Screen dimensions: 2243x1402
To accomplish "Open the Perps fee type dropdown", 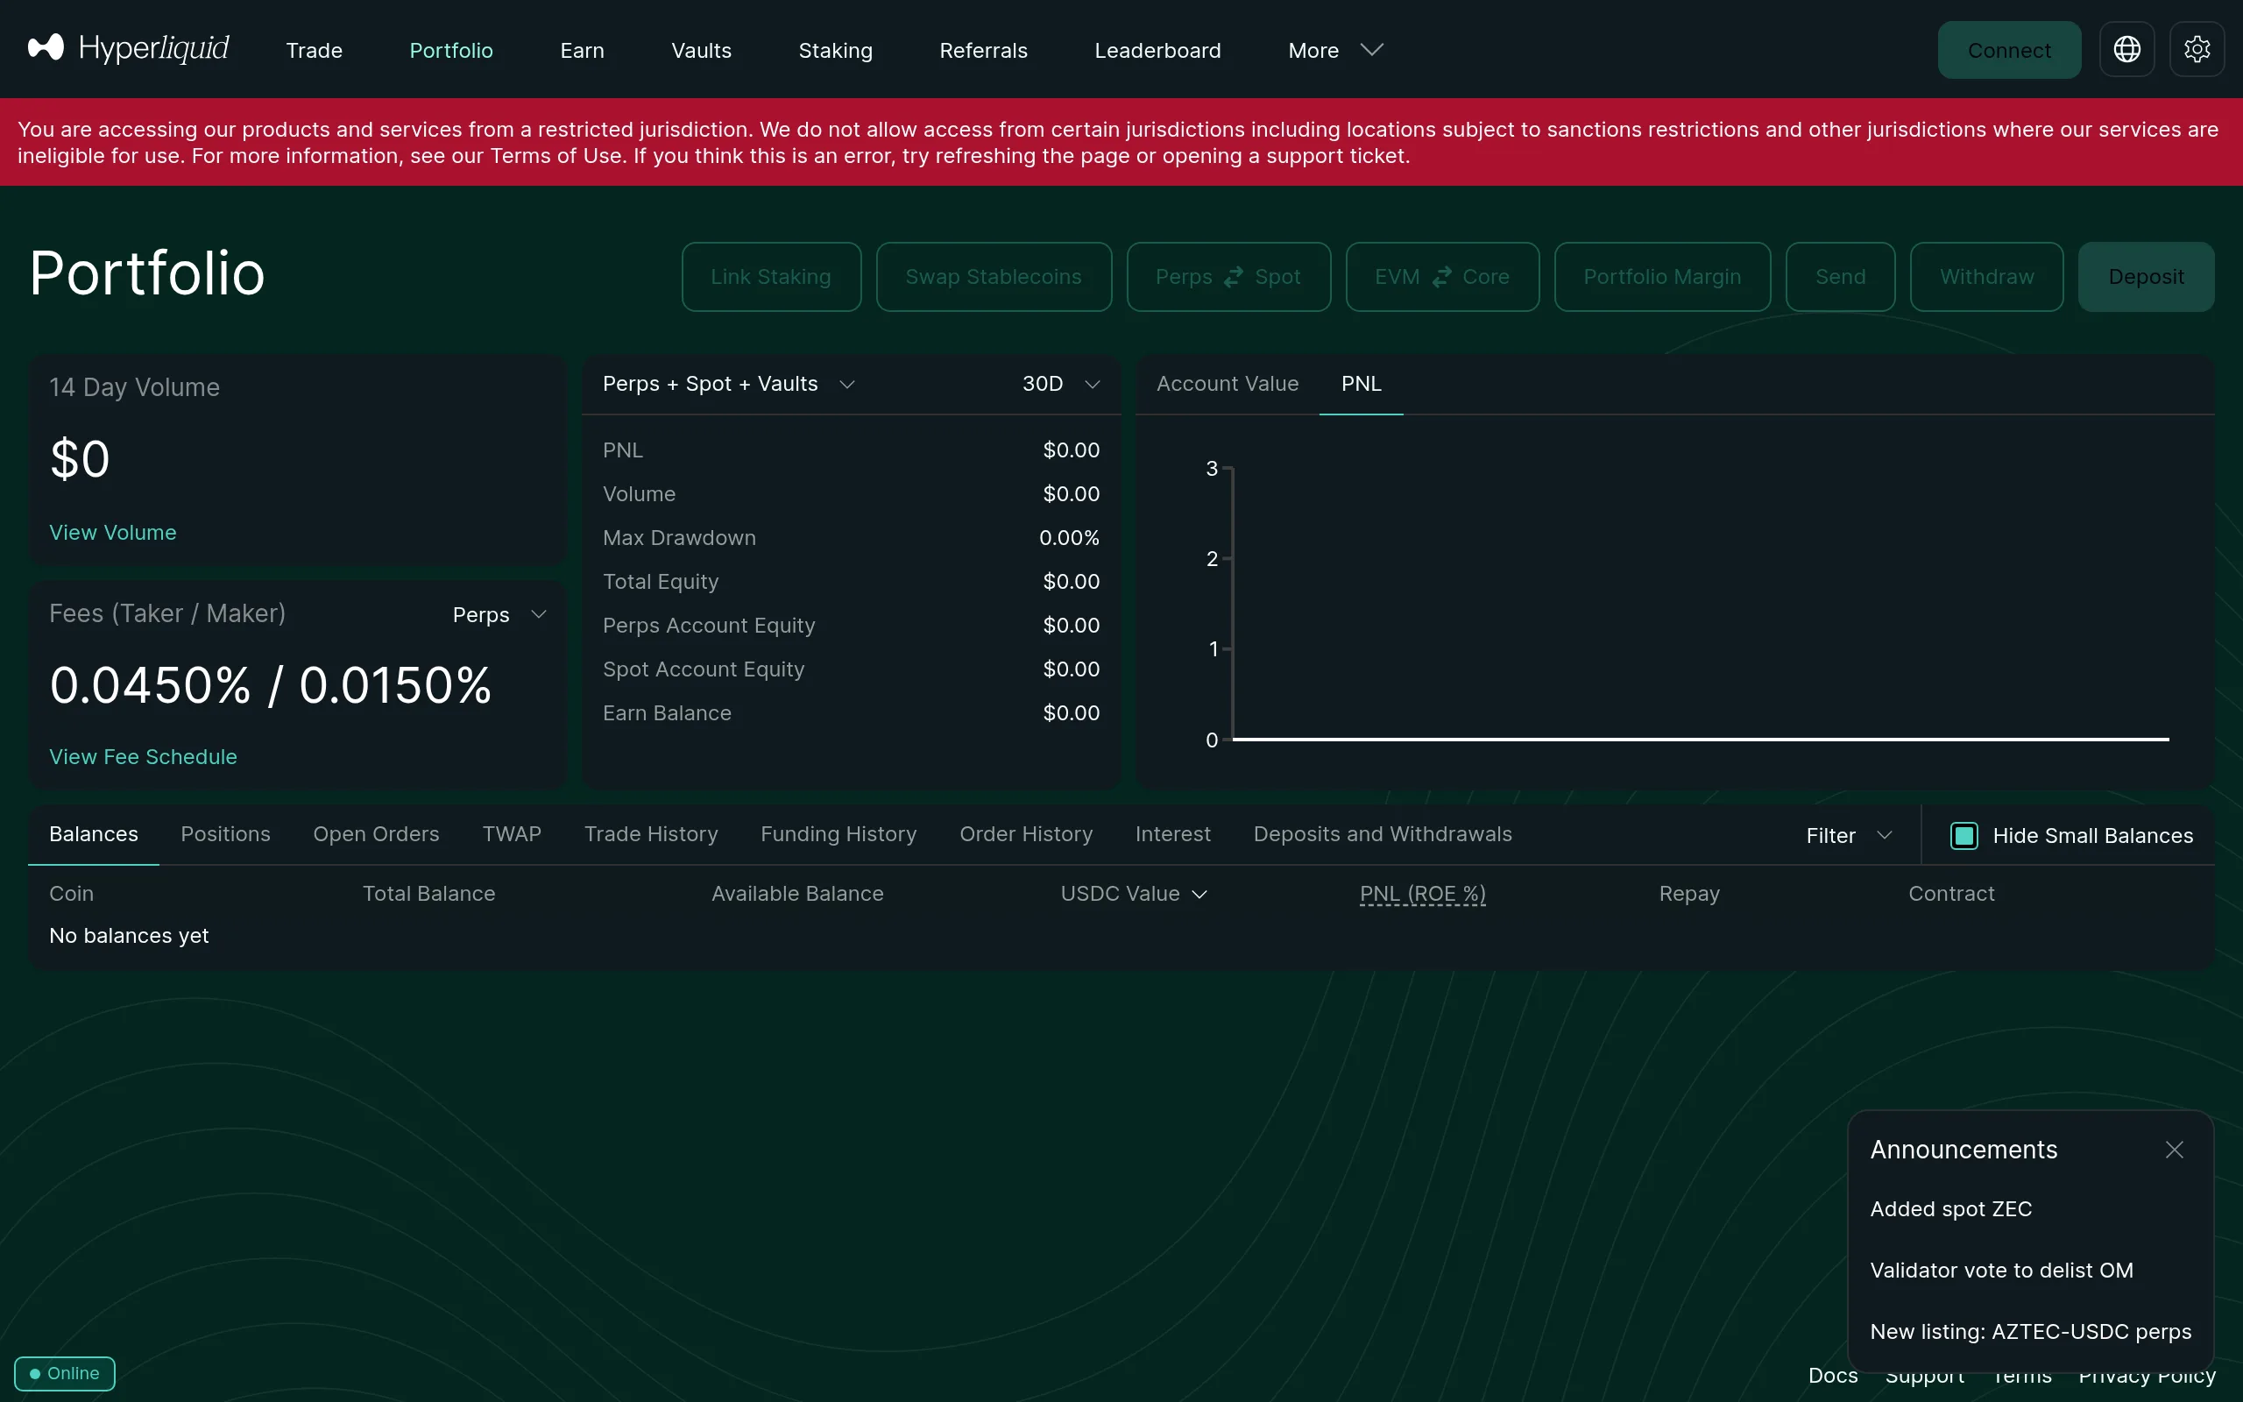I will click(498, 612).
